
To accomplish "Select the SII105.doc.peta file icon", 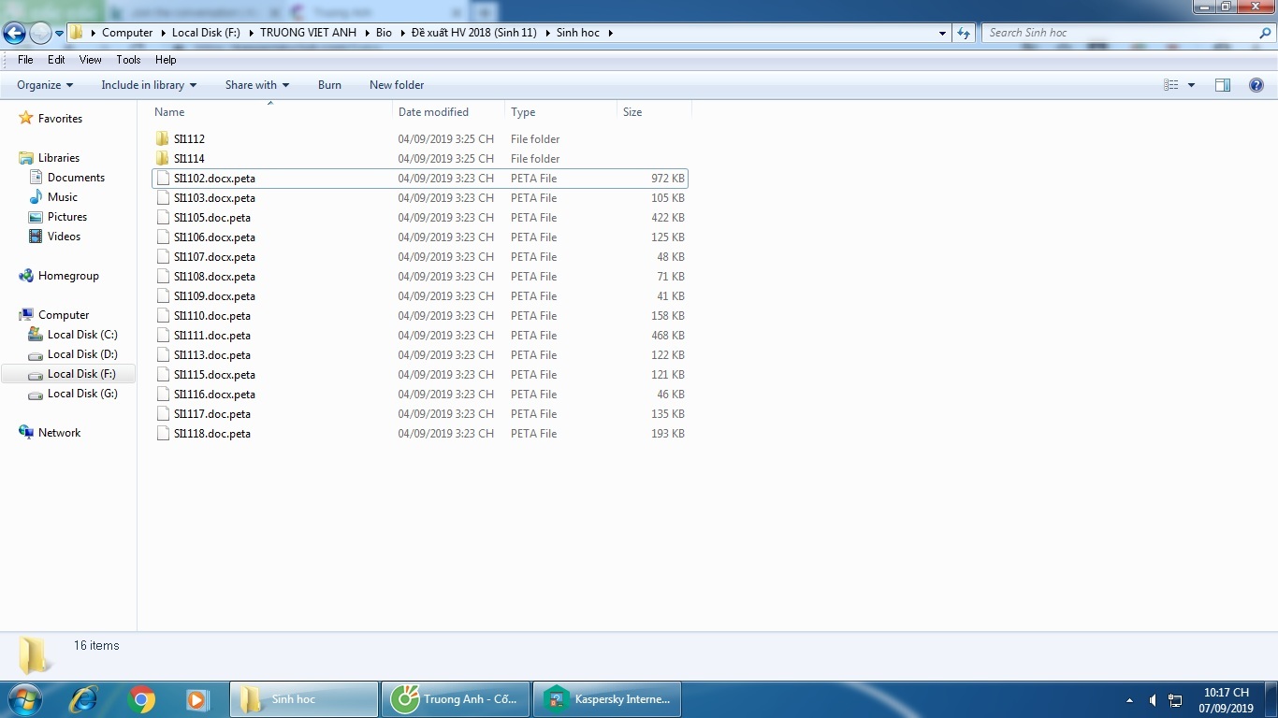I will pyautogui.click(x=163, y=218).
